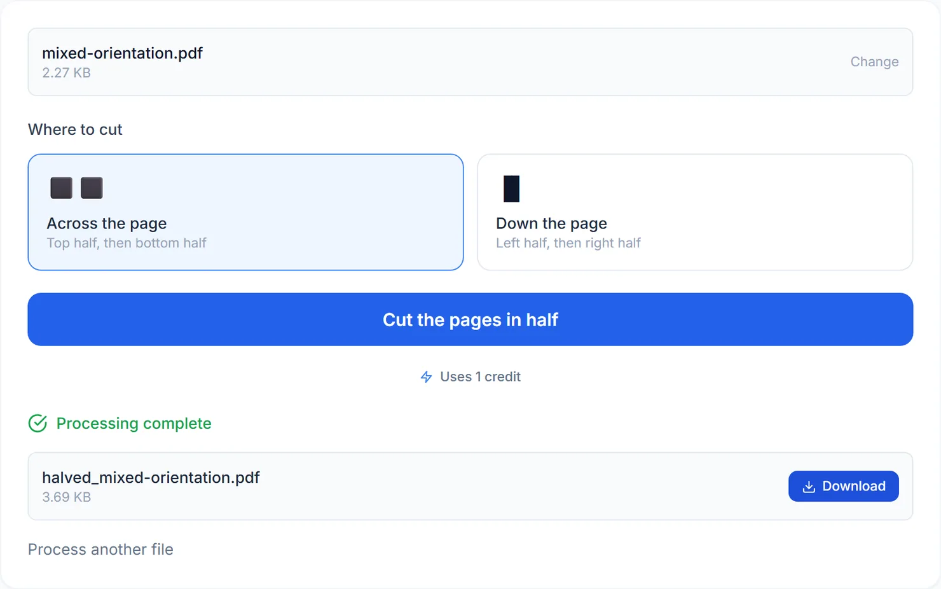Click the lightning bolt credit icon
Image resolution: width=941 pixels, height=589 pixels.
click(x=427, y=377)
